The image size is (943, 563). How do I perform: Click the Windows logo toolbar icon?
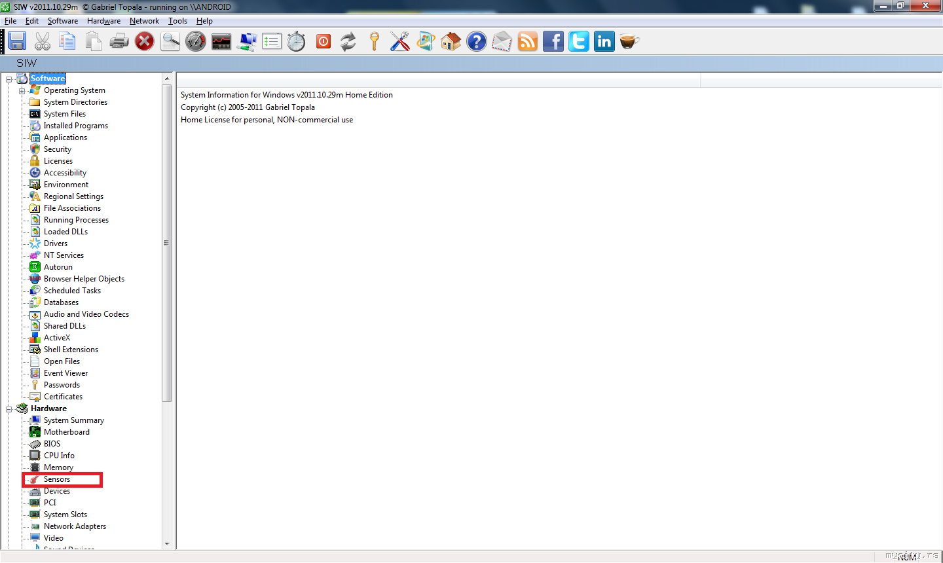[426, 41]
